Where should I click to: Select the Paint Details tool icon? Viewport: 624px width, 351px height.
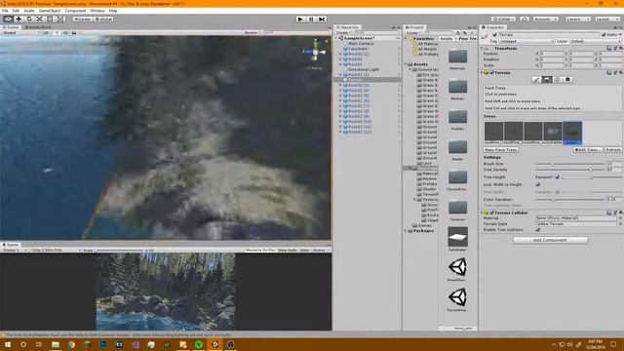557,80
